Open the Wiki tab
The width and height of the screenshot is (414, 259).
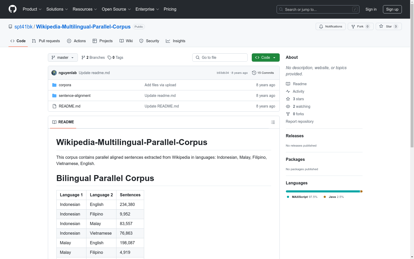coord(126,41)
